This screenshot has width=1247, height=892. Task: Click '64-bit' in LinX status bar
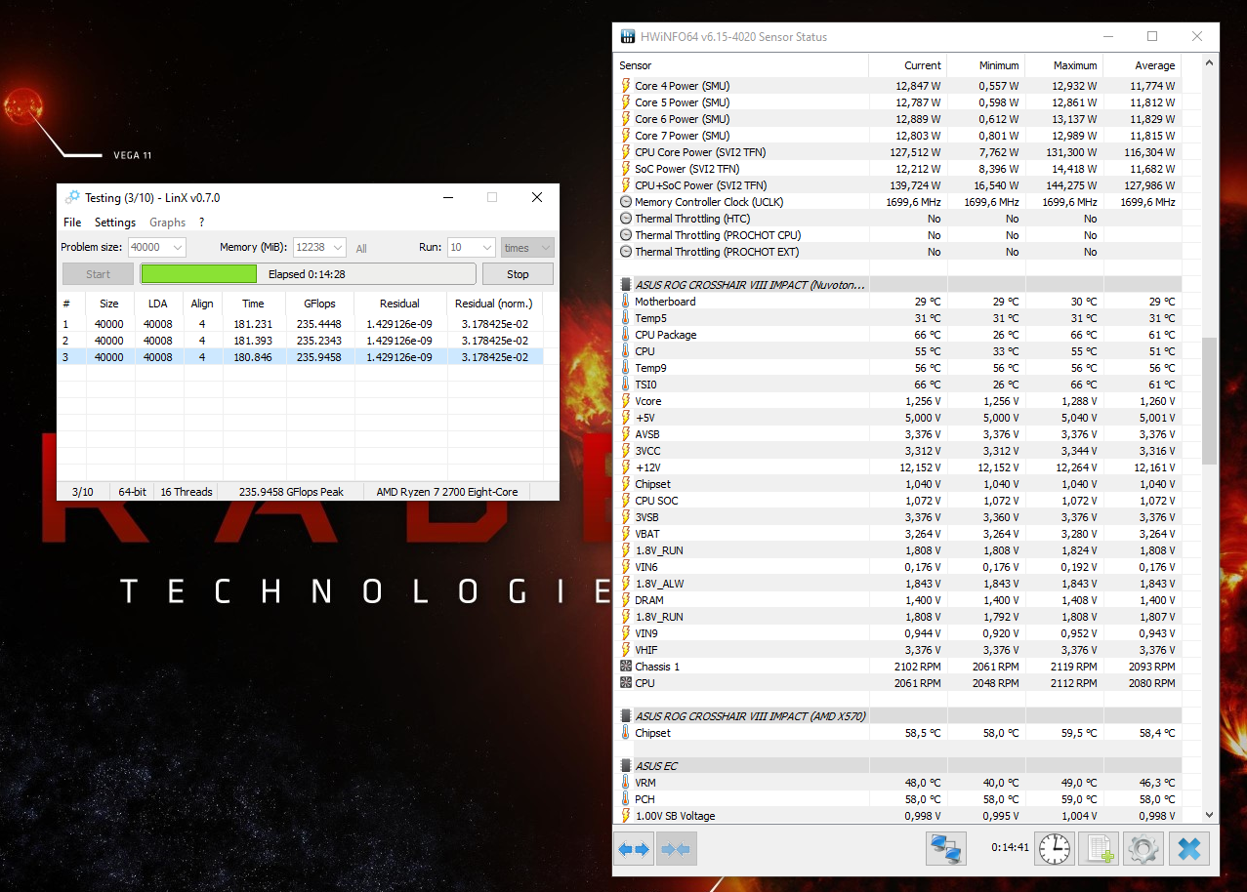coord(131,492)
